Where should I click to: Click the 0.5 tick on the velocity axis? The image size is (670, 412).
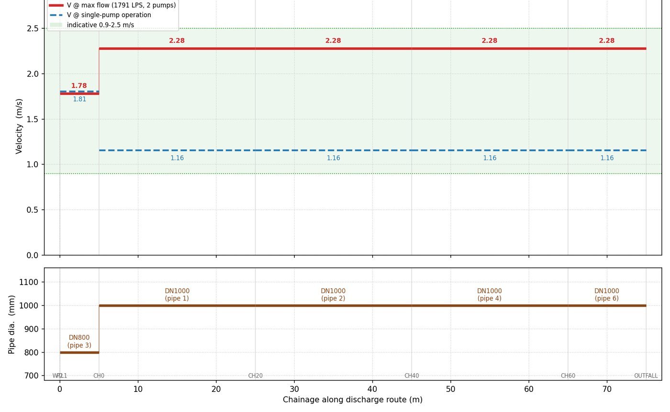[33, 210]
